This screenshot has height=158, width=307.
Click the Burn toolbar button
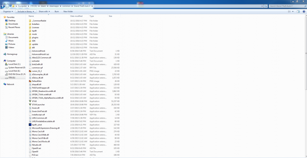56,12
